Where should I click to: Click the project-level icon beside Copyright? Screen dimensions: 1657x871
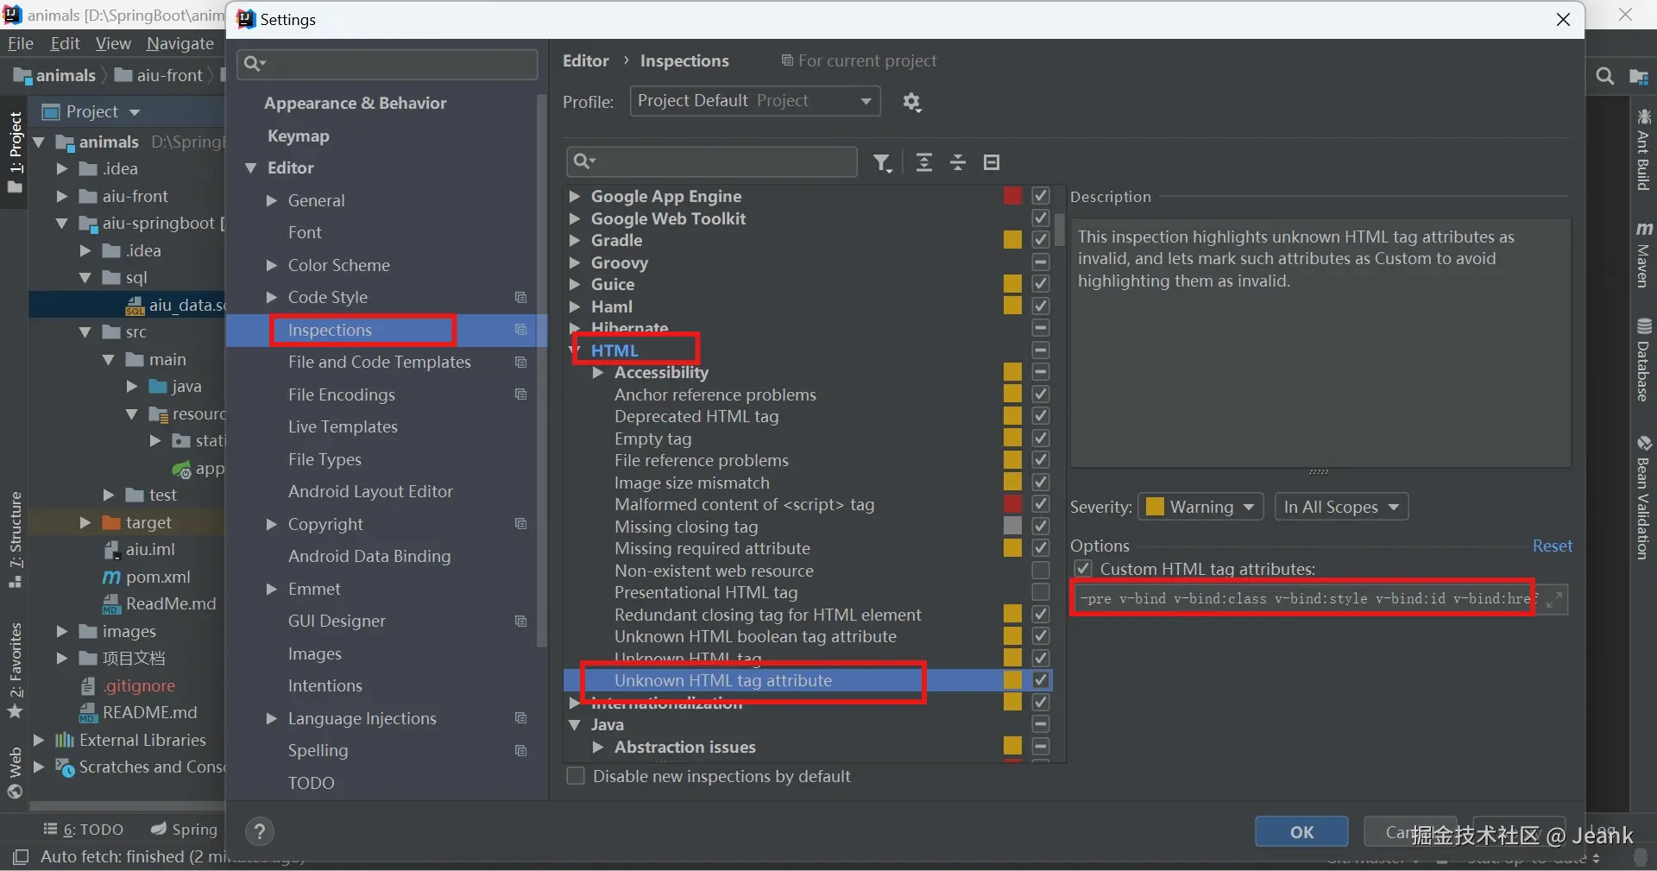(520, 524)
